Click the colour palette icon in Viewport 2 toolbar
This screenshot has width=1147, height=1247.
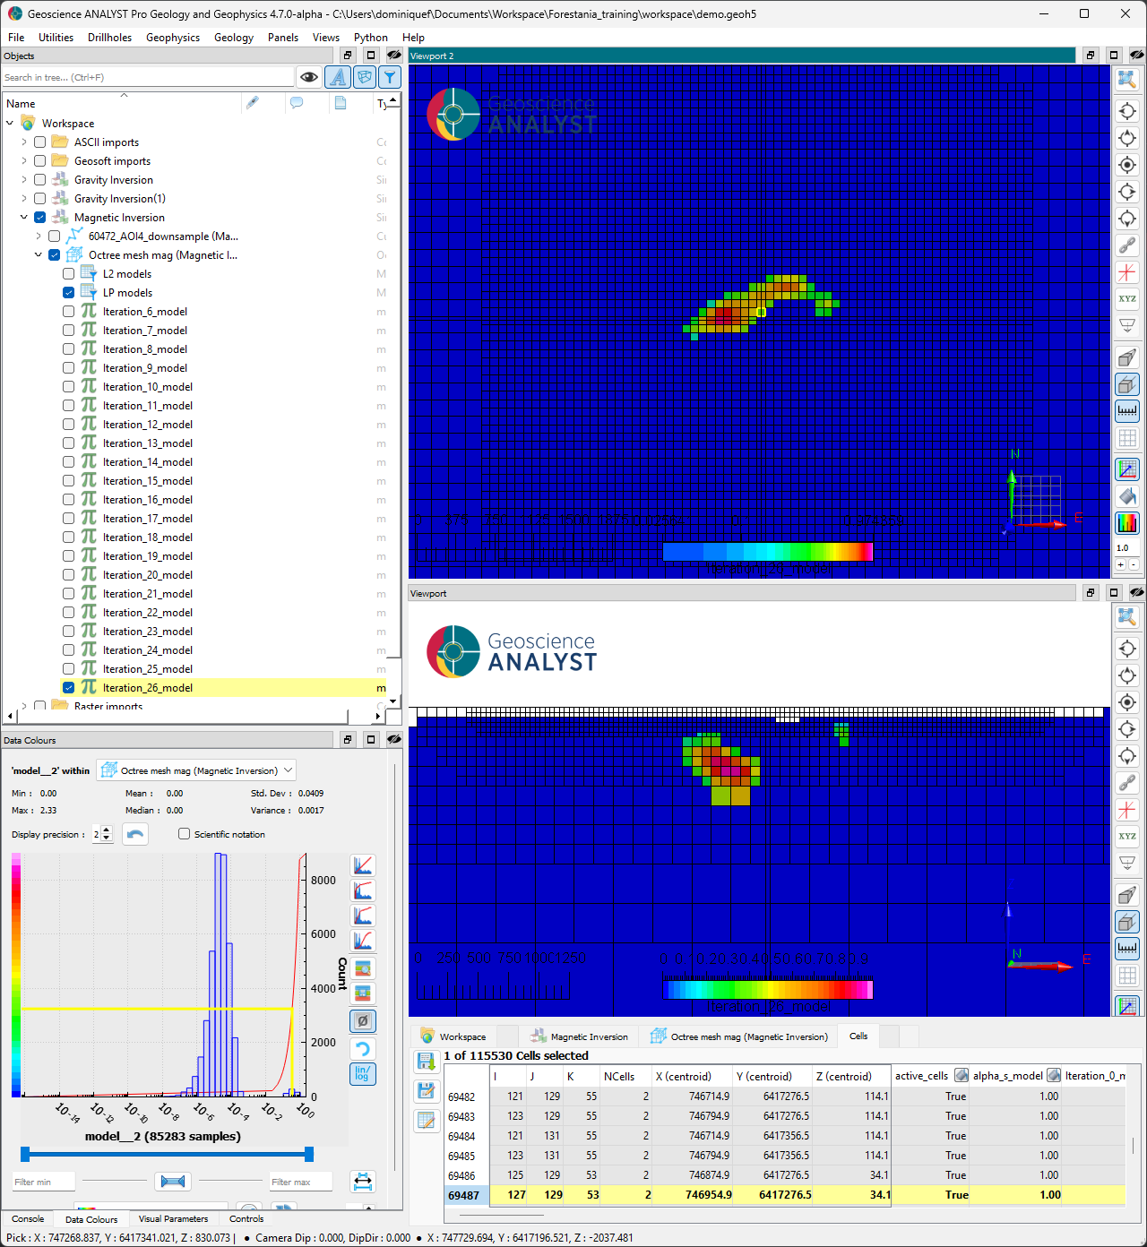1126,522
